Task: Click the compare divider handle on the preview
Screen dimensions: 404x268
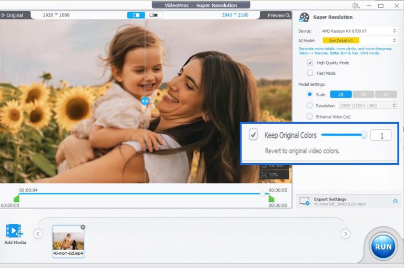Action: tap(145, 101)
